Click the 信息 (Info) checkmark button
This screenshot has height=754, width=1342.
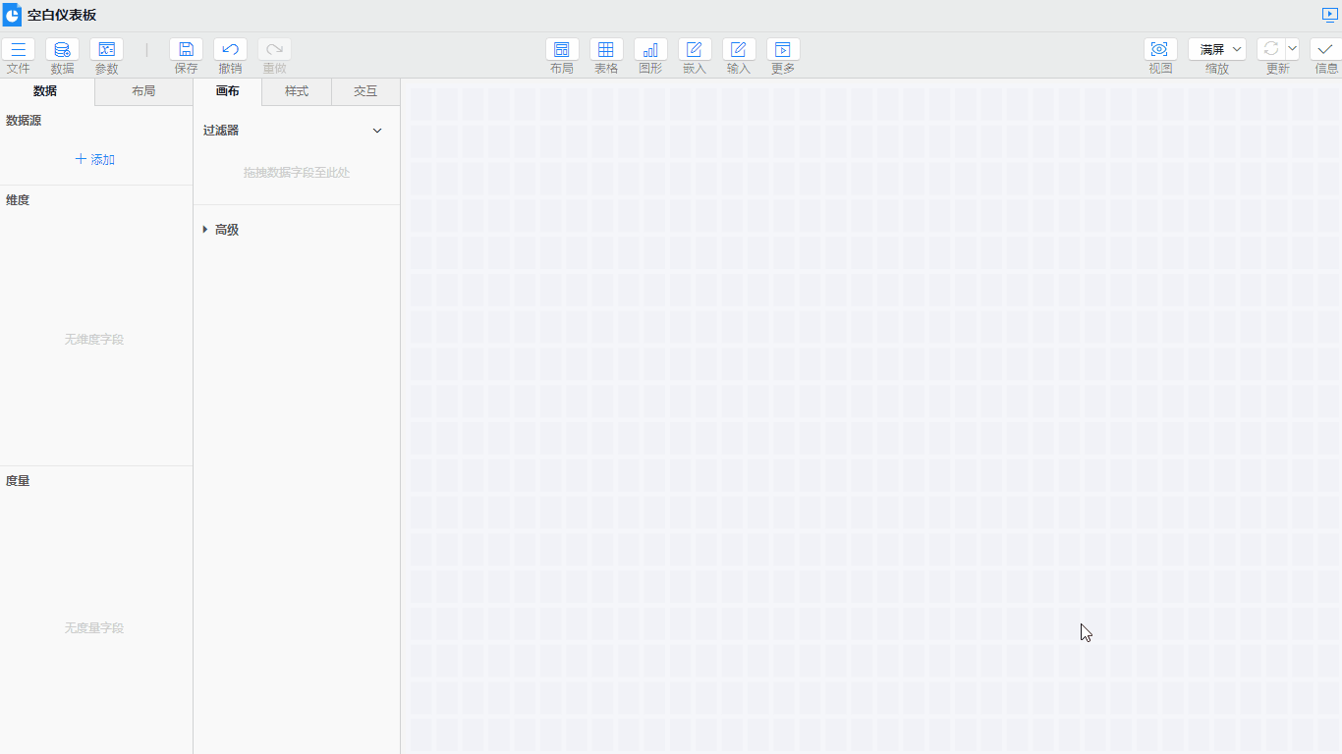(1325, 50)
